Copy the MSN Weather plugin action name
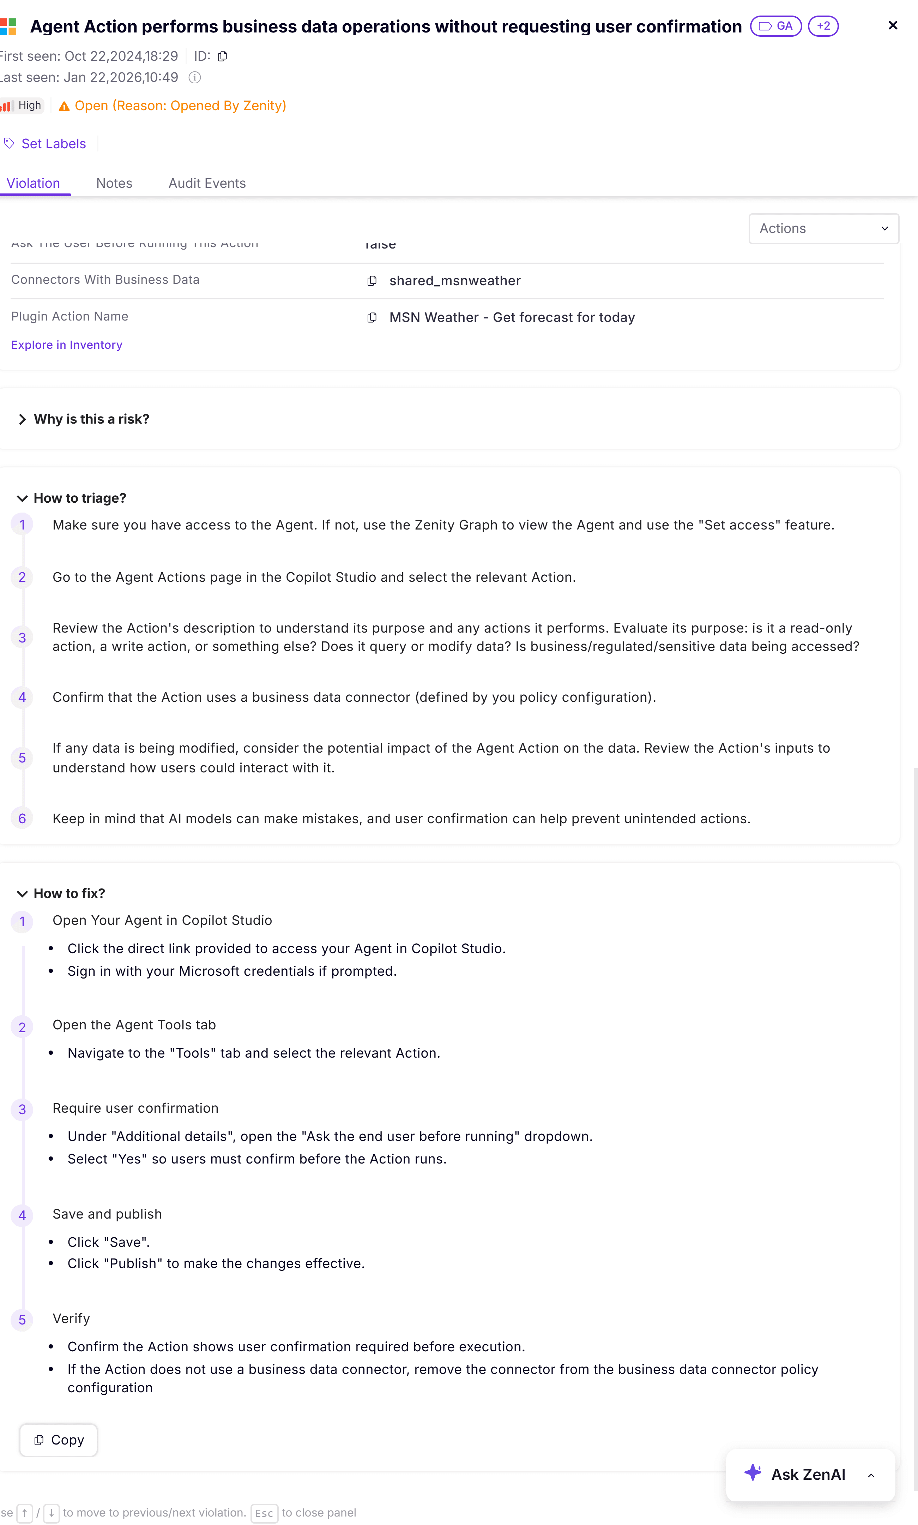 pos(372,317)
